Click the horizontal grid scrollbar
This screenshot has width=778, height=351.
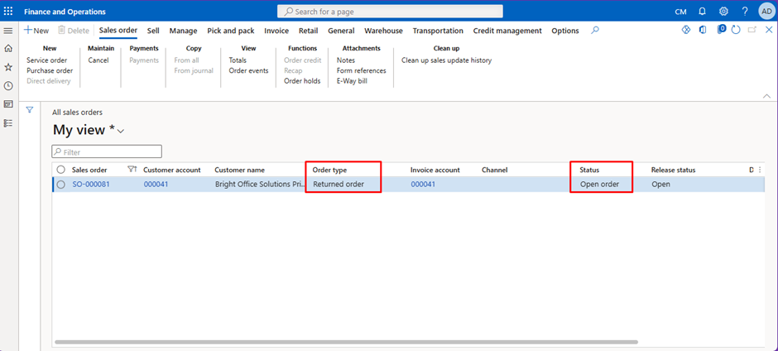[x=346, y=342]
